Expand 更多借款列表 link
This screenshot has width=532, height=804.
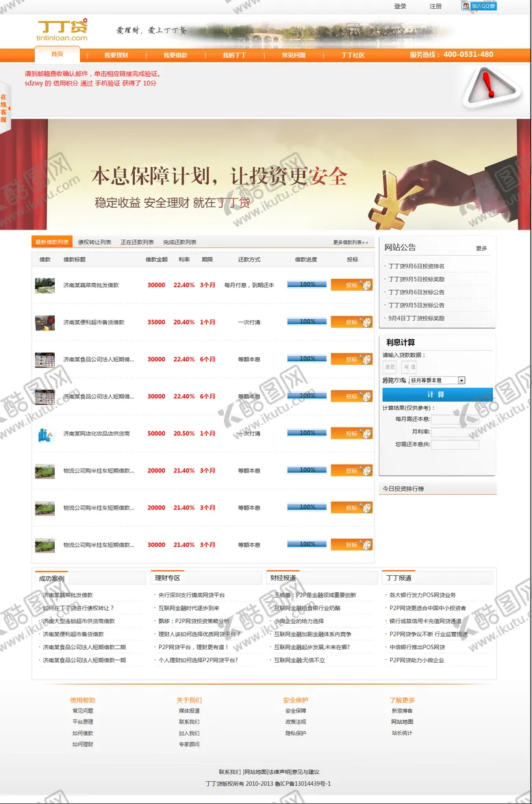click(351, 242)
